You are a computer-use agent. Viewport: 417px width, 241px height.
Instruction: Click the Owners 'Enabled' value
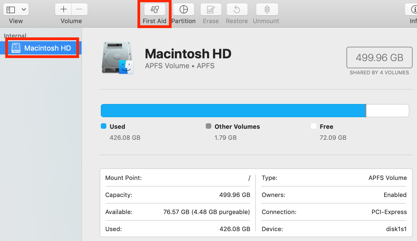(395, 195)
